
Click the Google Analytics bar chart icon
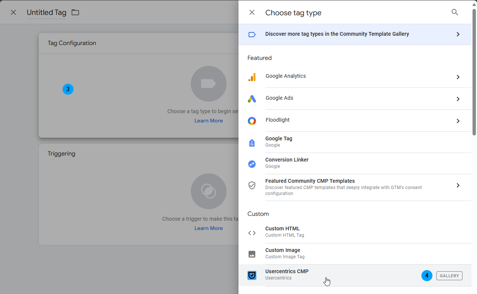pos(252,77)
